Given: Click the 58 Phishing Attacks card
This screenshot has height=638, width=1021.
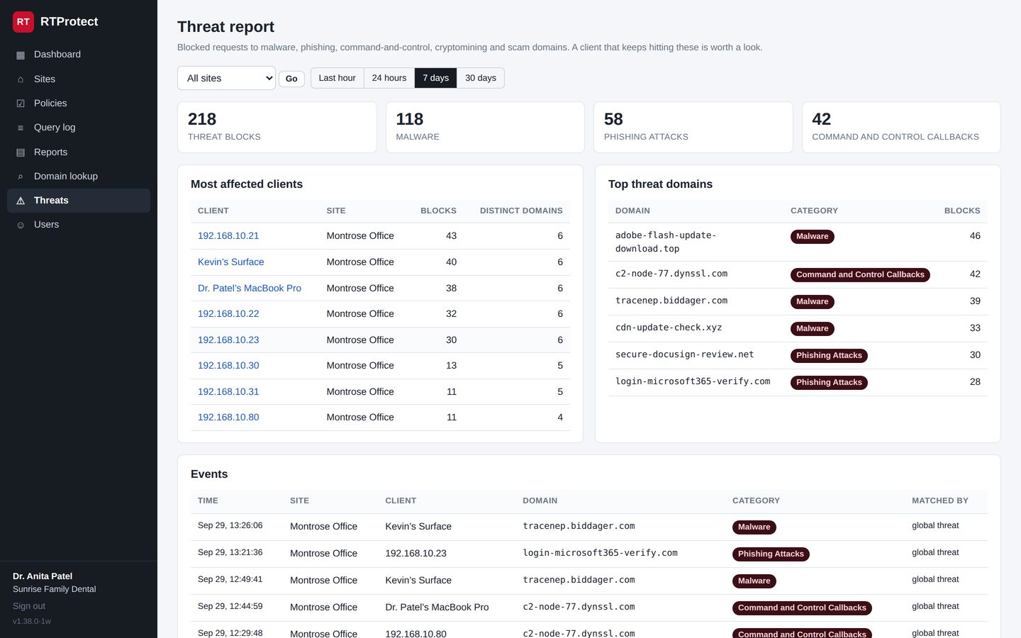Looking at the screenshot, I should (x=693, y=127).
